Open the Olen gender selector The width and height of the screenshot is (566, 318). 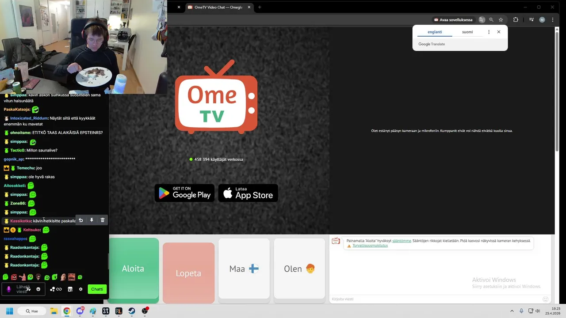tap(299, 269)
